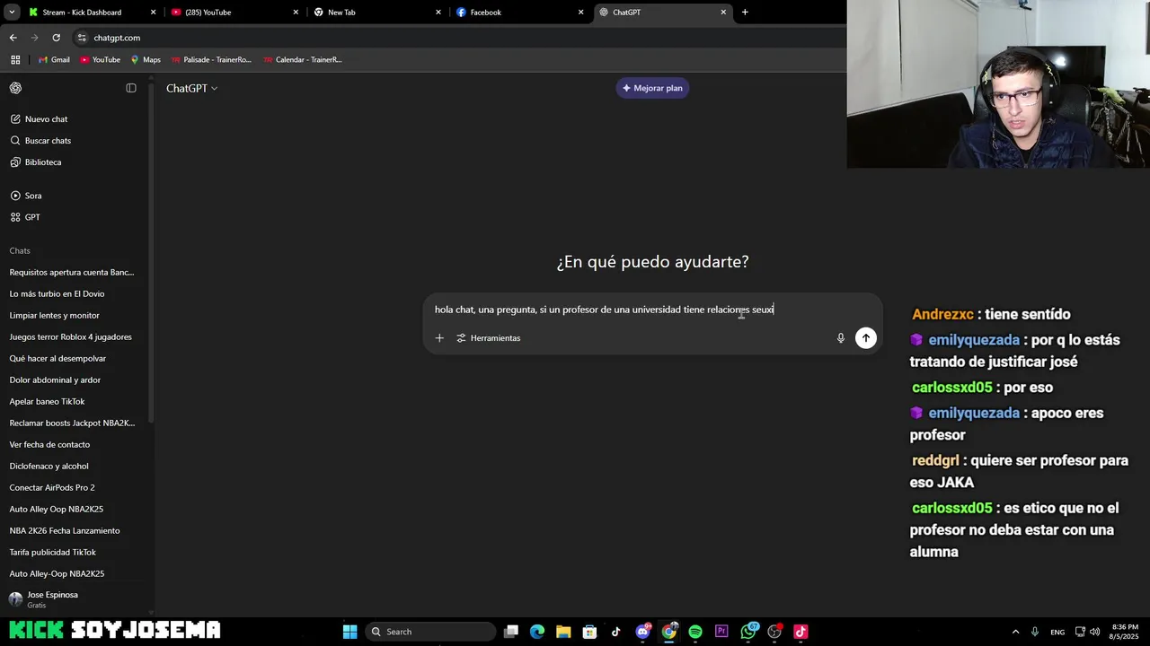Viewport: 1150px width, 646px height.
Task: Reload the page with the refresh icon
Action: [56, 38]
